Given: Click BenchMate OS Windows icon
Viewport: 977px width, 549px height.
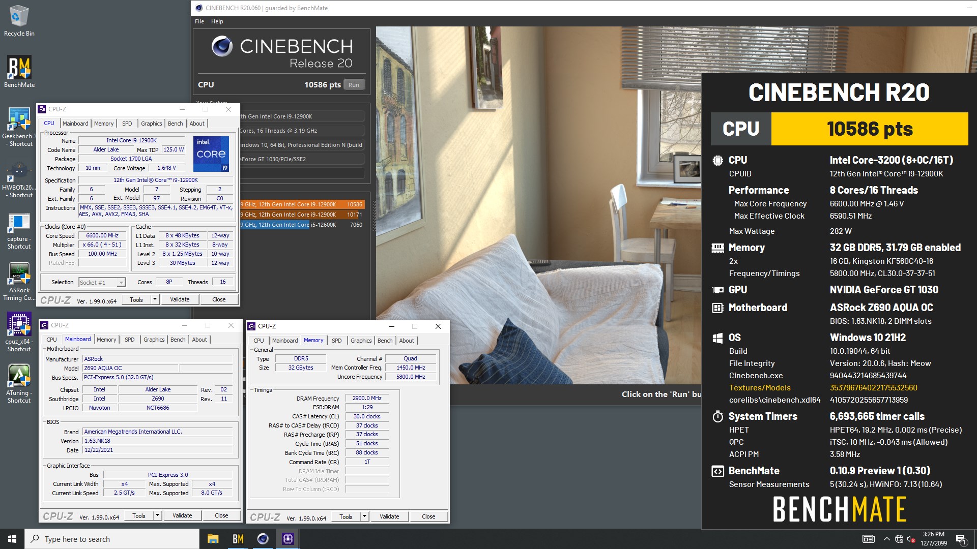Looking at the screenshot, I should tap(717, 338).
